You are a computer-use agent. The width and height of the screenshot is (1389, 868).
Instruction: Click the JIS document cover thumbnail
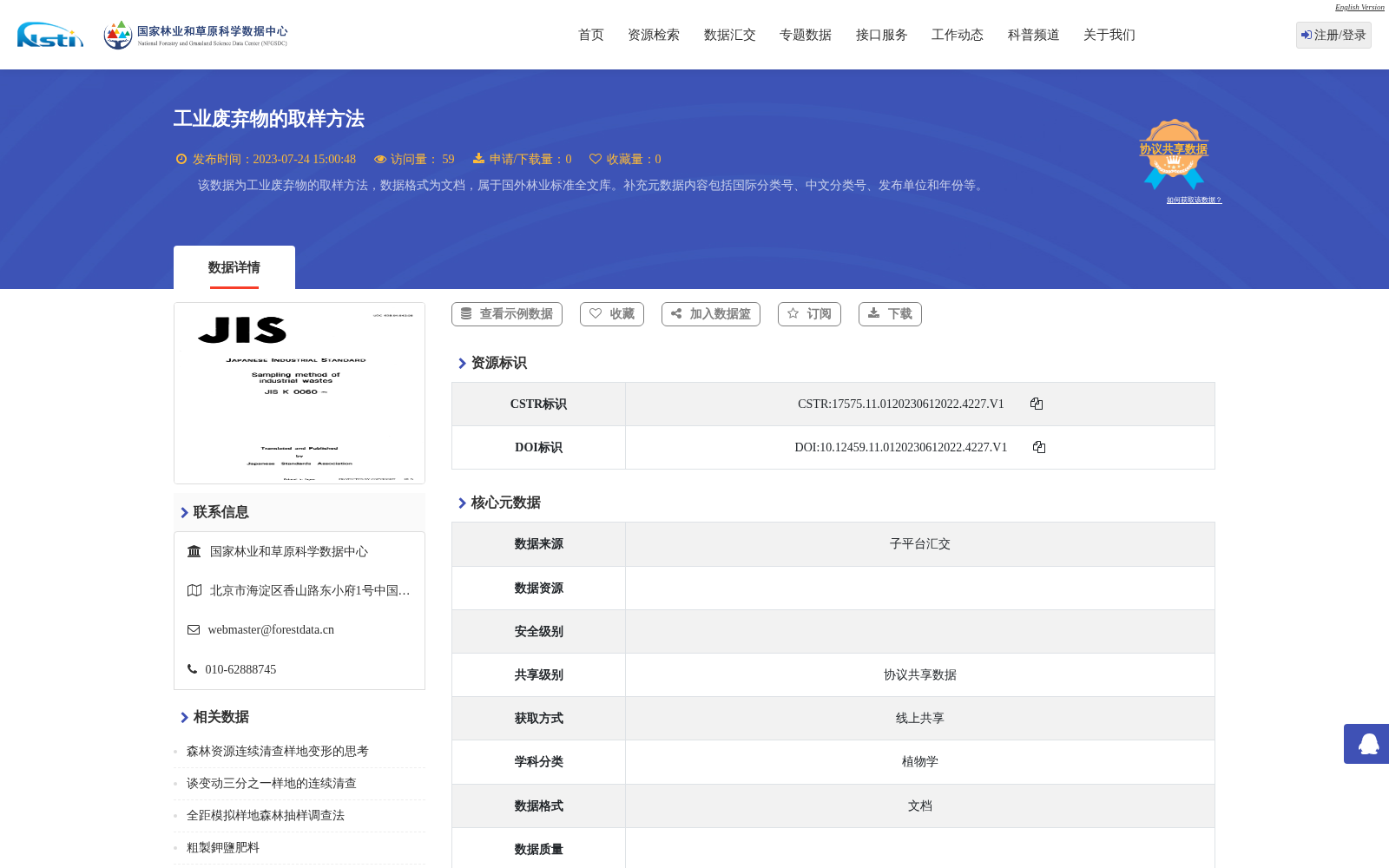(x=300, y=393)
